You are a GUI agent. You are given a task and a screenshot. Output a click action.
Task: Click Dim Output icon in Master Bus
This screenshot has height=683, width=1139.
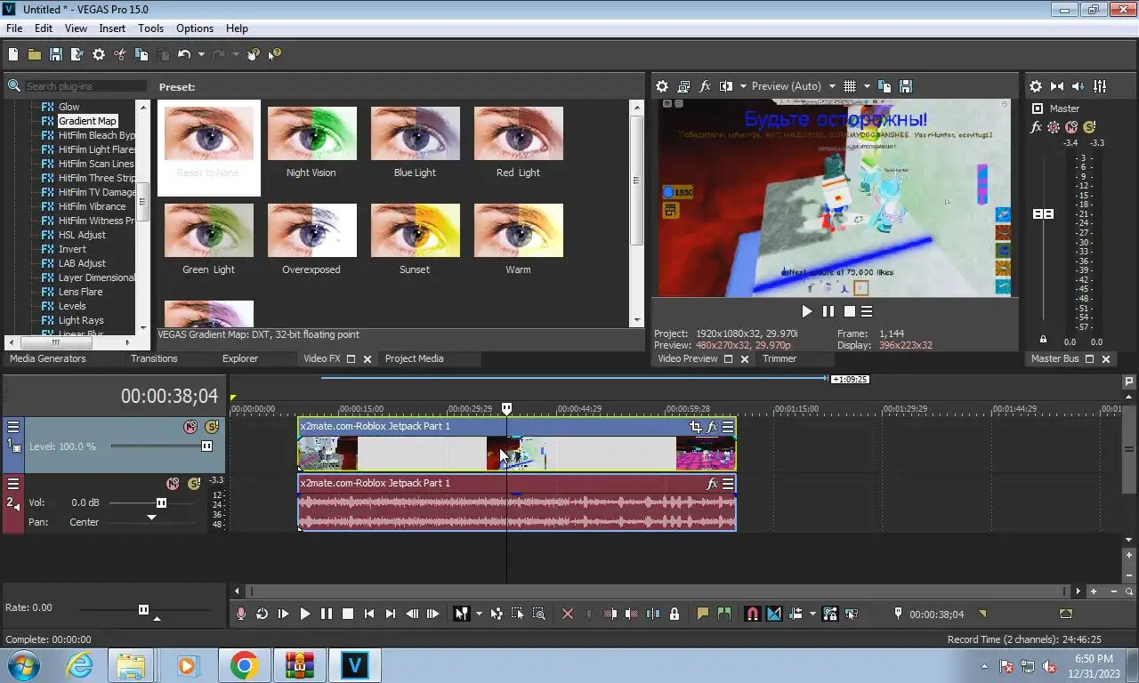1078,86
